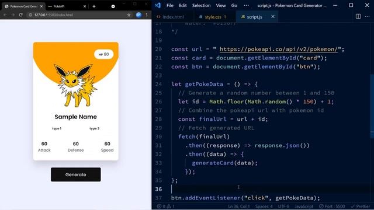Viewport: 374px width, 210px height.
Task: Open the Selection menu
Action: point(201,5)
